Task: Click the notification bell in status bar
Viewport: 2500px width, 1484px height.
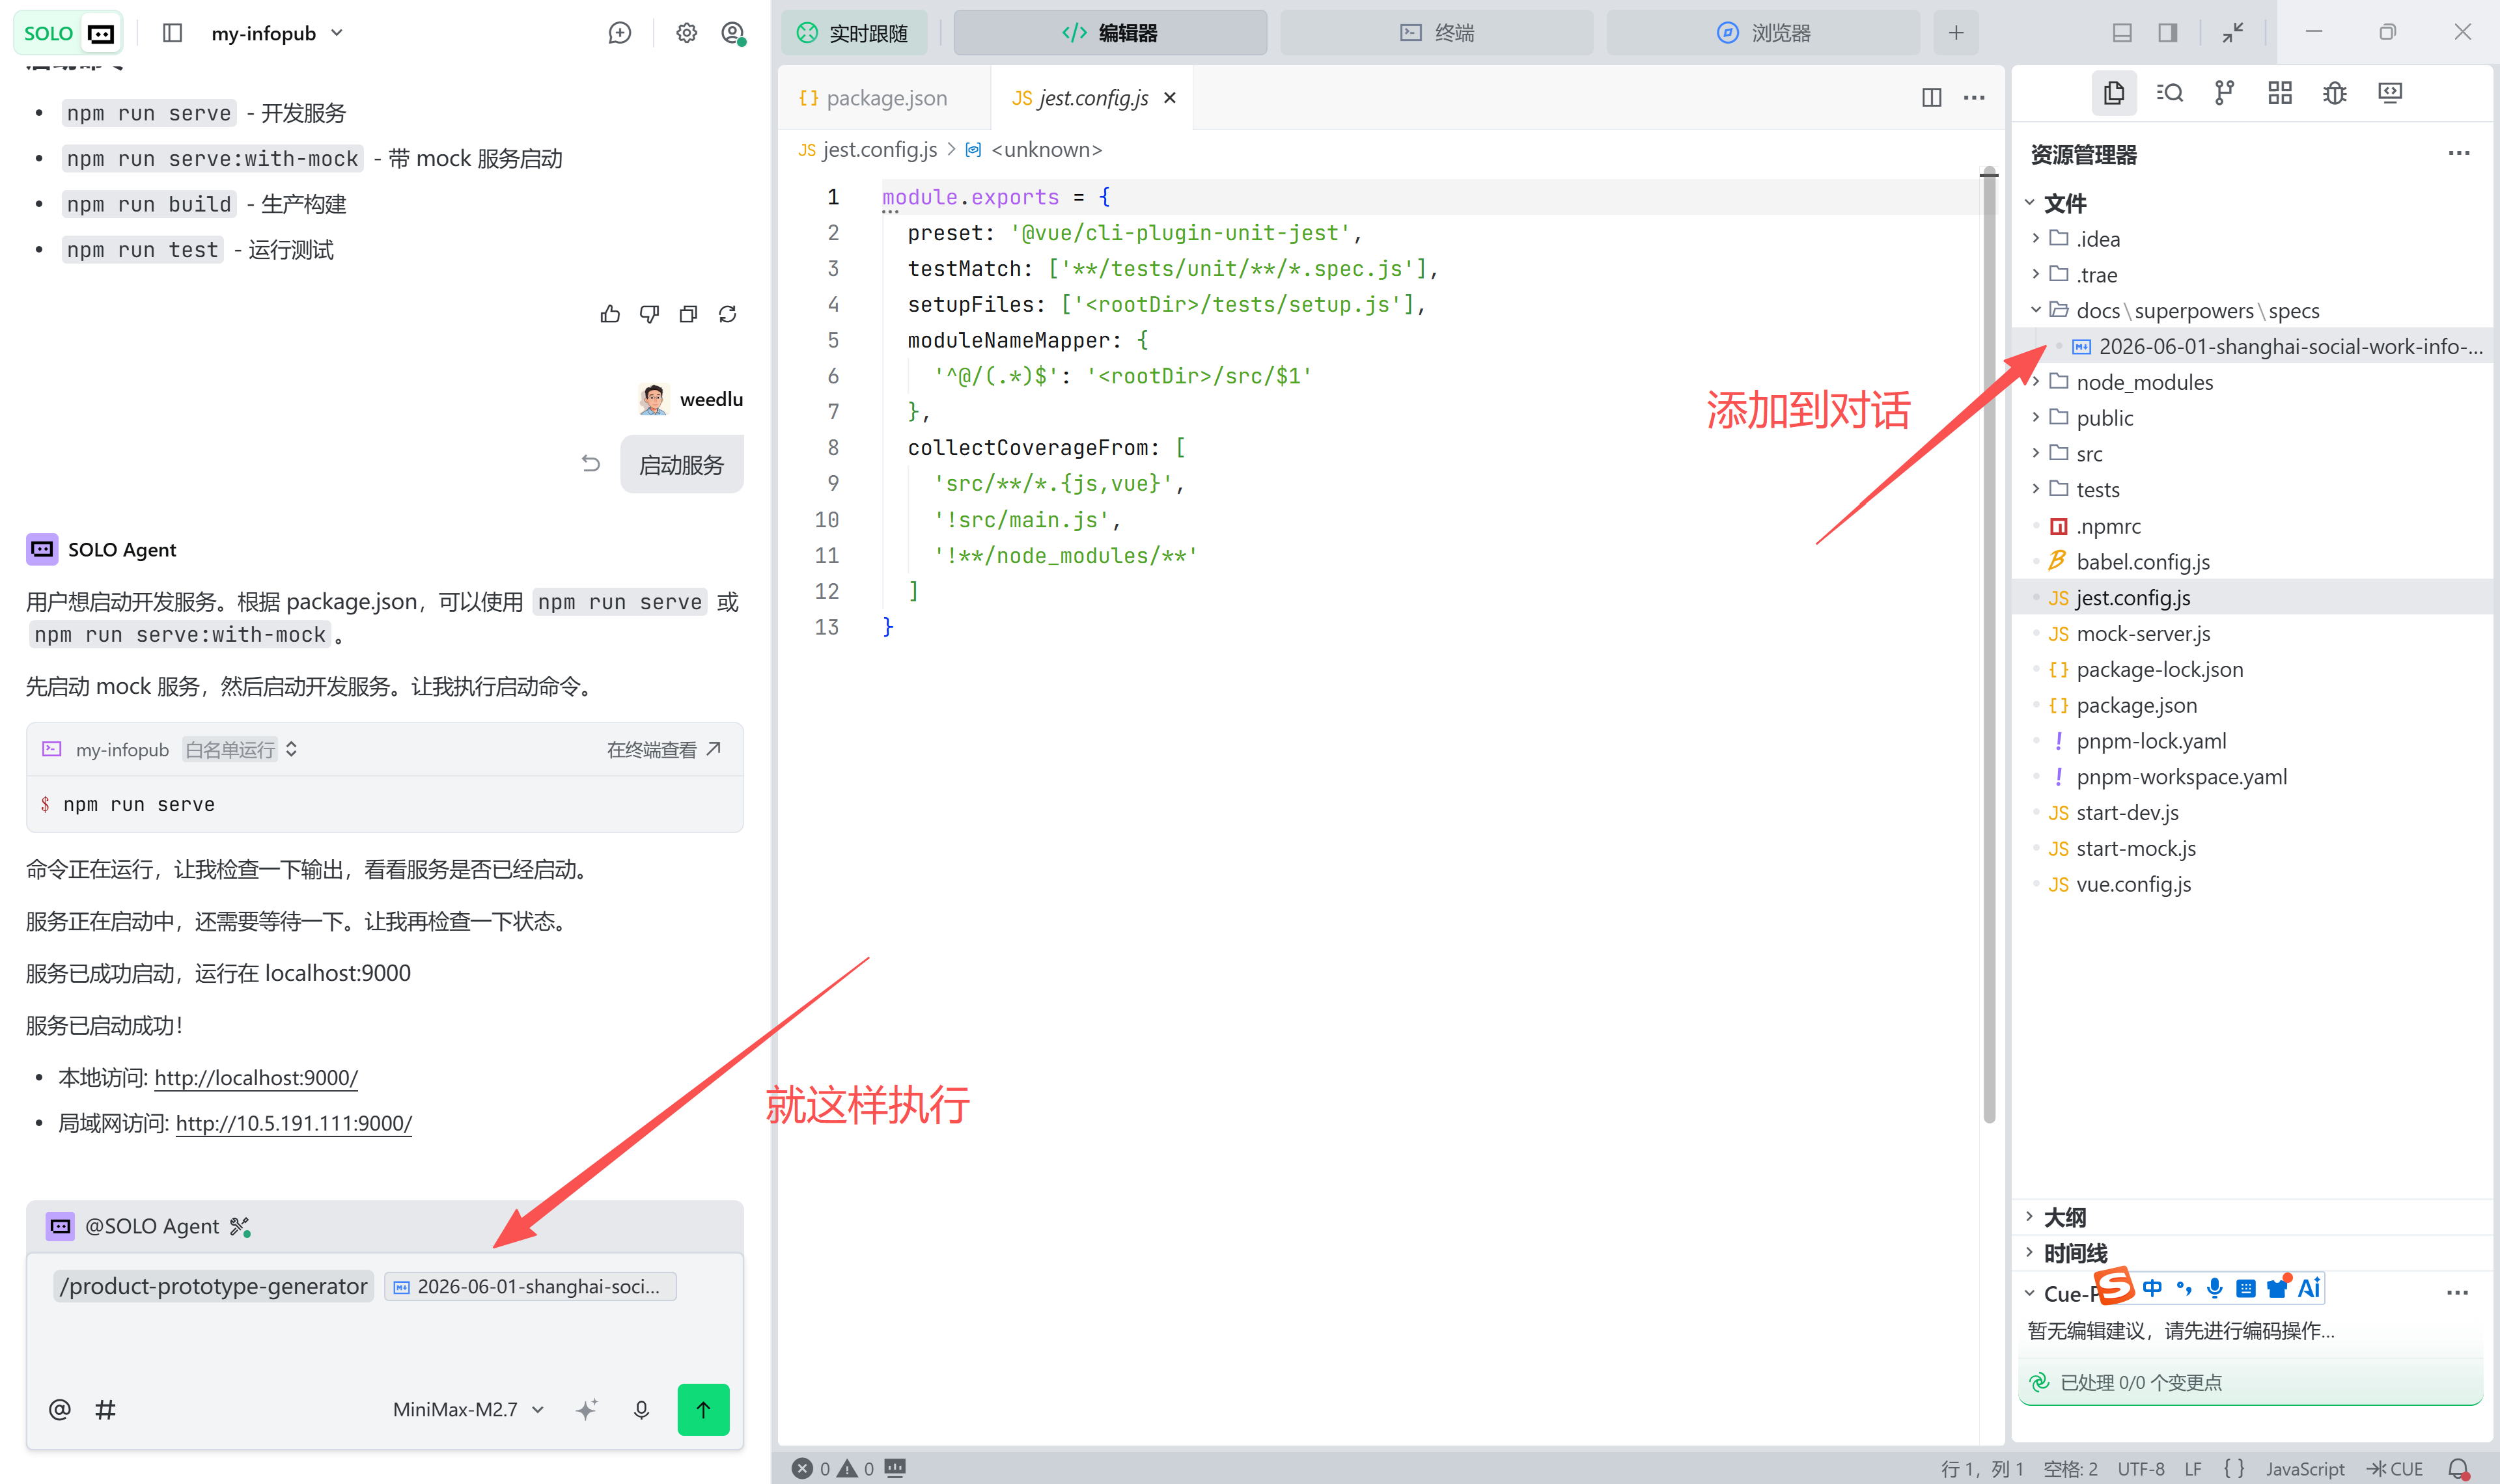Action: [x=2458, y=1468]
